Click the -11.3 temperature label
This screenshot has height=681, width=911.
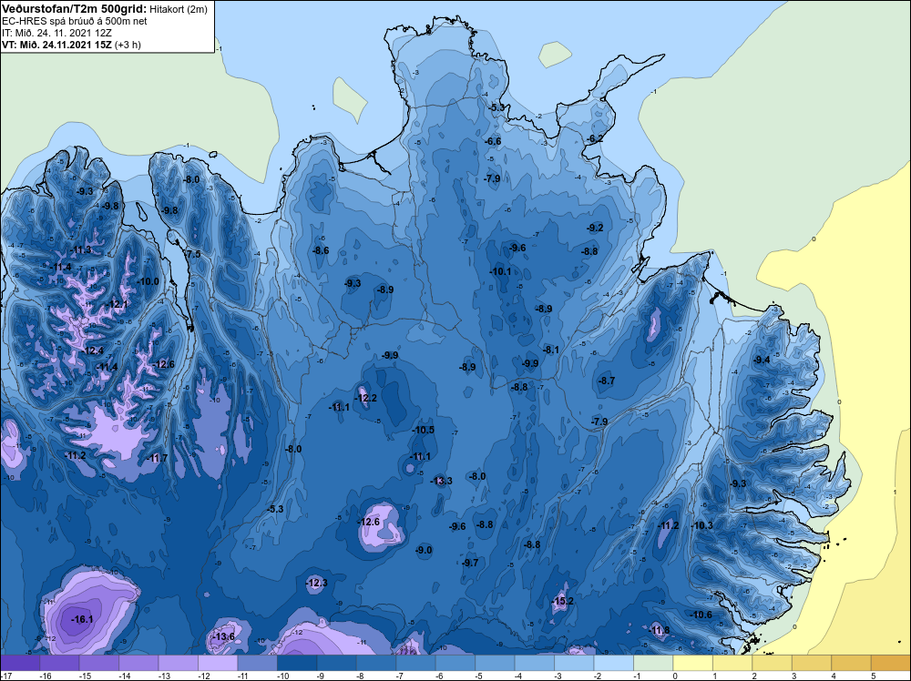point(81,249)
